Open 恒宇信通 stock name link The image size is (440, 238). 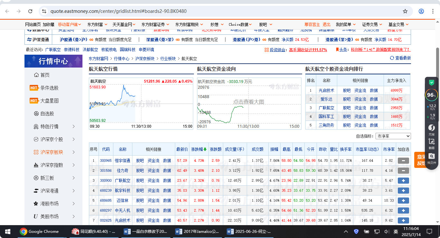tap(123, 161)
